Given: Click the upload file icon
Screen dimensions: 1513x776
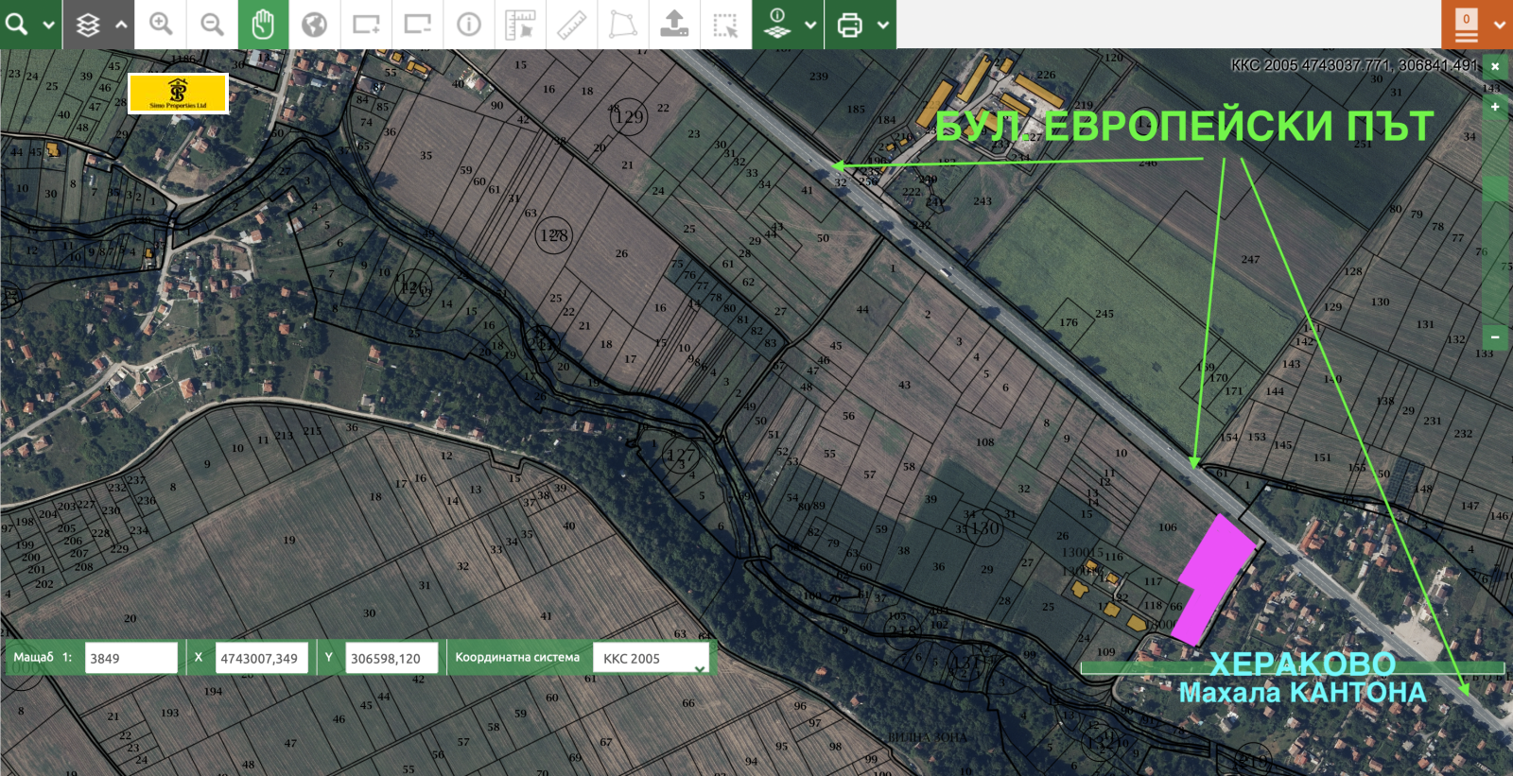Looking at the screenshot, I should (674, 25).
